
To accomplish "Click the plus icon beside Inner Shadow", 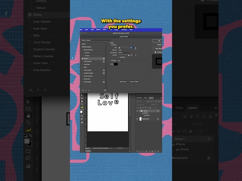I will 104,61.
